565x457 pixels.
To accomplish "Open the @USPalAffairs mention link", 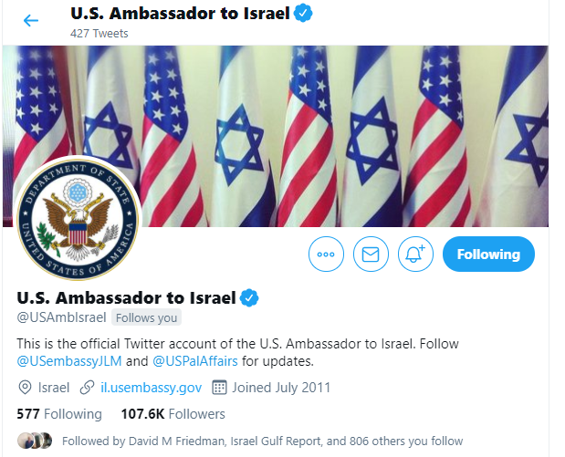I will pyautogui.click(x=195, y=361).
